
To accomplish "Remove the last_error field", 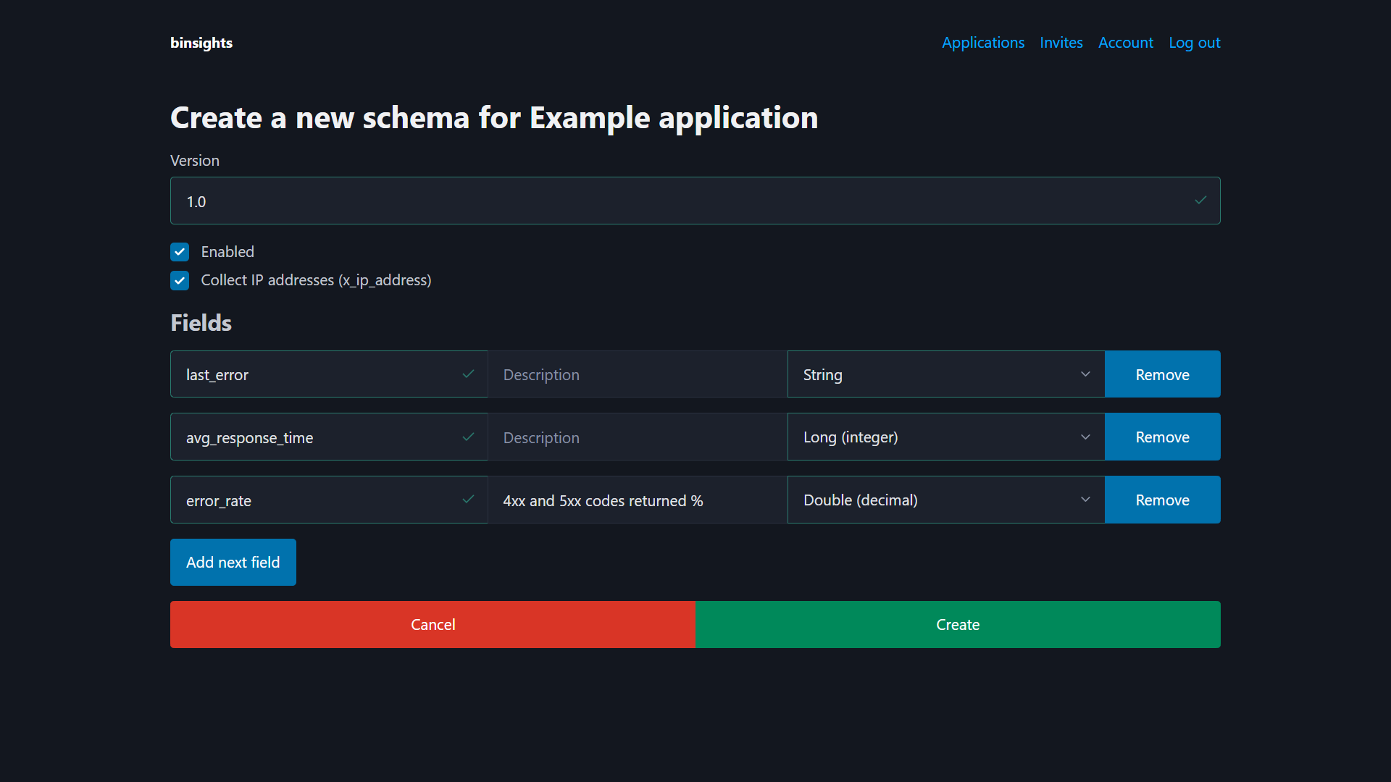I will [1162, 374].
